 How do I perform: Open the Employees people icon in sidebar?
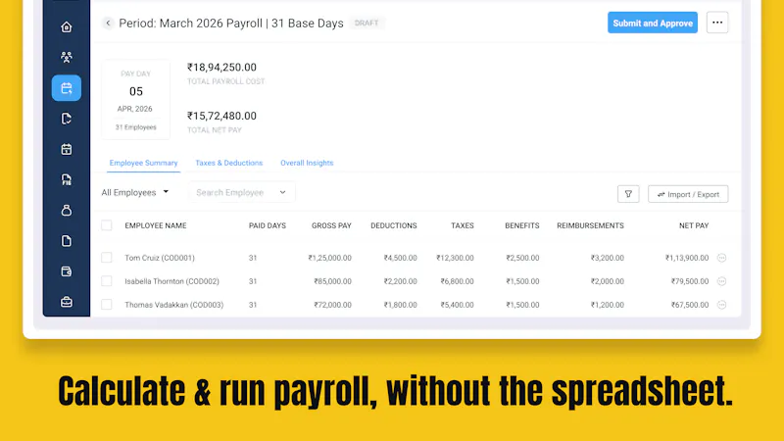tap(67, 57)
